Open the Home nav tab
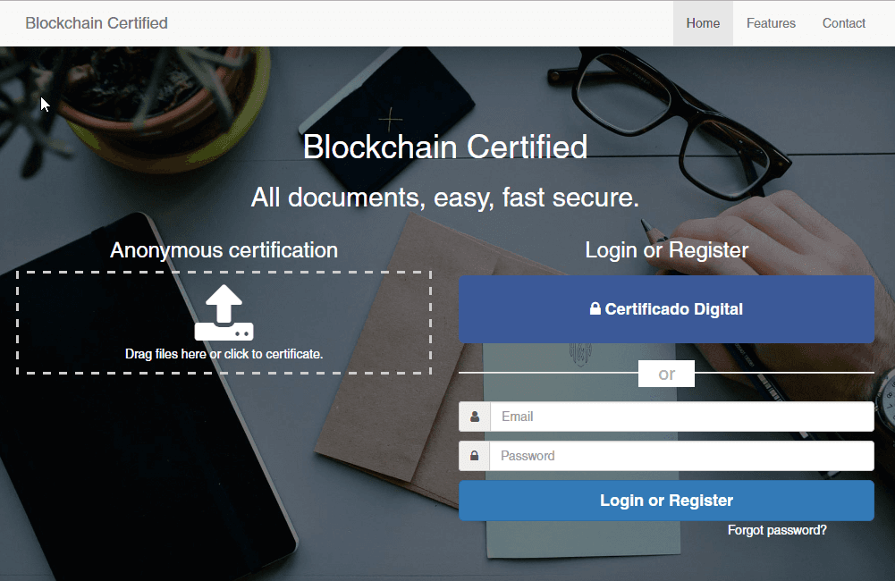 pos(703,23)
